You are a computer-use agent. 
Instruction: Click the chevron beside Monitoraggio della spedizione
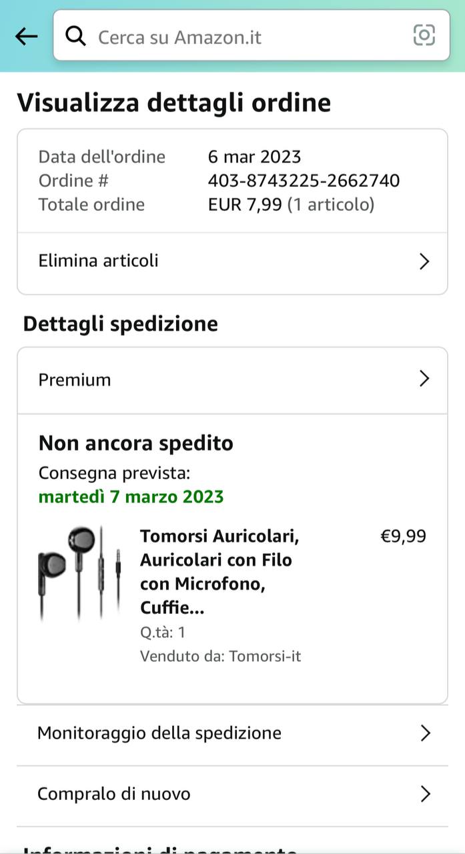pos(425,733)
